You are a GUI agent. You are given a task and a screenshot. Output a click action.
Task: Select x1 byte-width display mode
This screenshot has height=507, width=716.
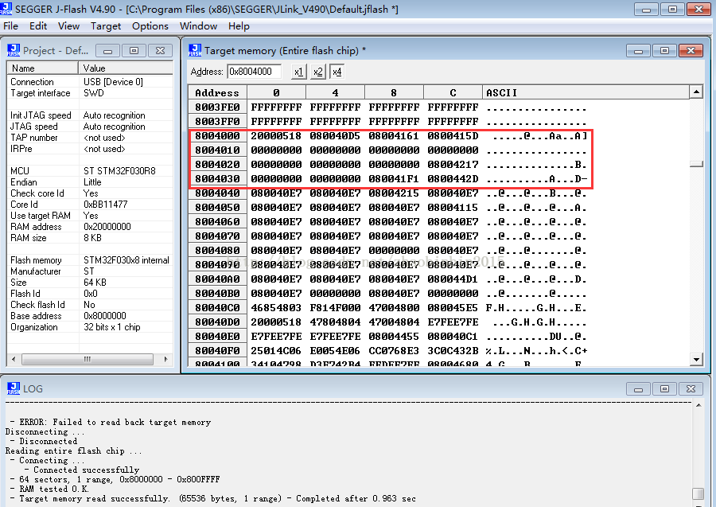coord(298,72)
